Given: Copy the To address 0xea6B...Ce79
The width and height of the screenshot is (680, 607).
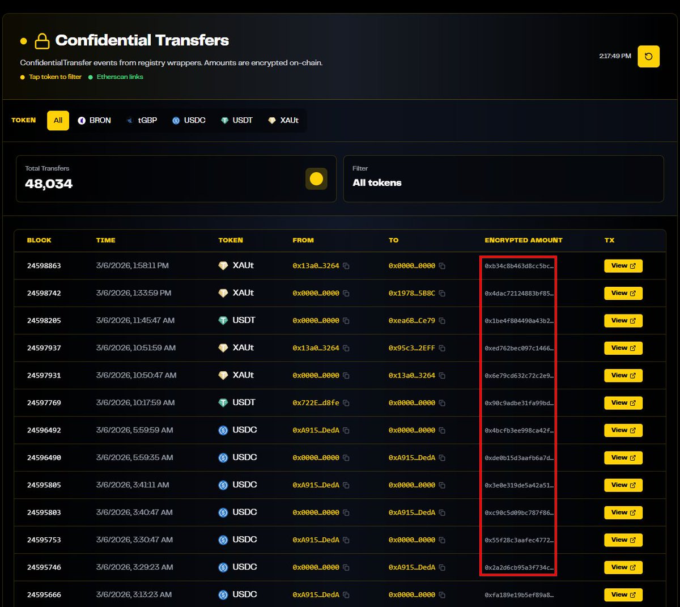Looking at the screenshot, I should click(442, 321).
